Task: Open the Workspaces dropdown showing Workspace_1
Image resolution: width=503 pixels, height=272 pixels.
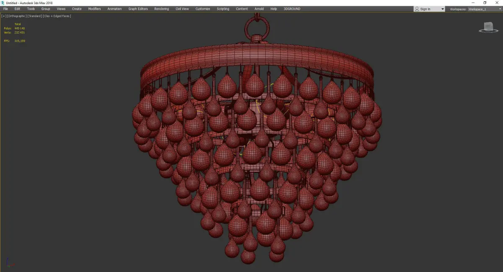Action: 485,9
